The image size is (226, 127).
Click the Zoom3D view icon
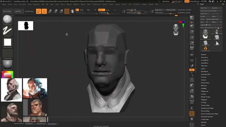[x=192, y=91]
